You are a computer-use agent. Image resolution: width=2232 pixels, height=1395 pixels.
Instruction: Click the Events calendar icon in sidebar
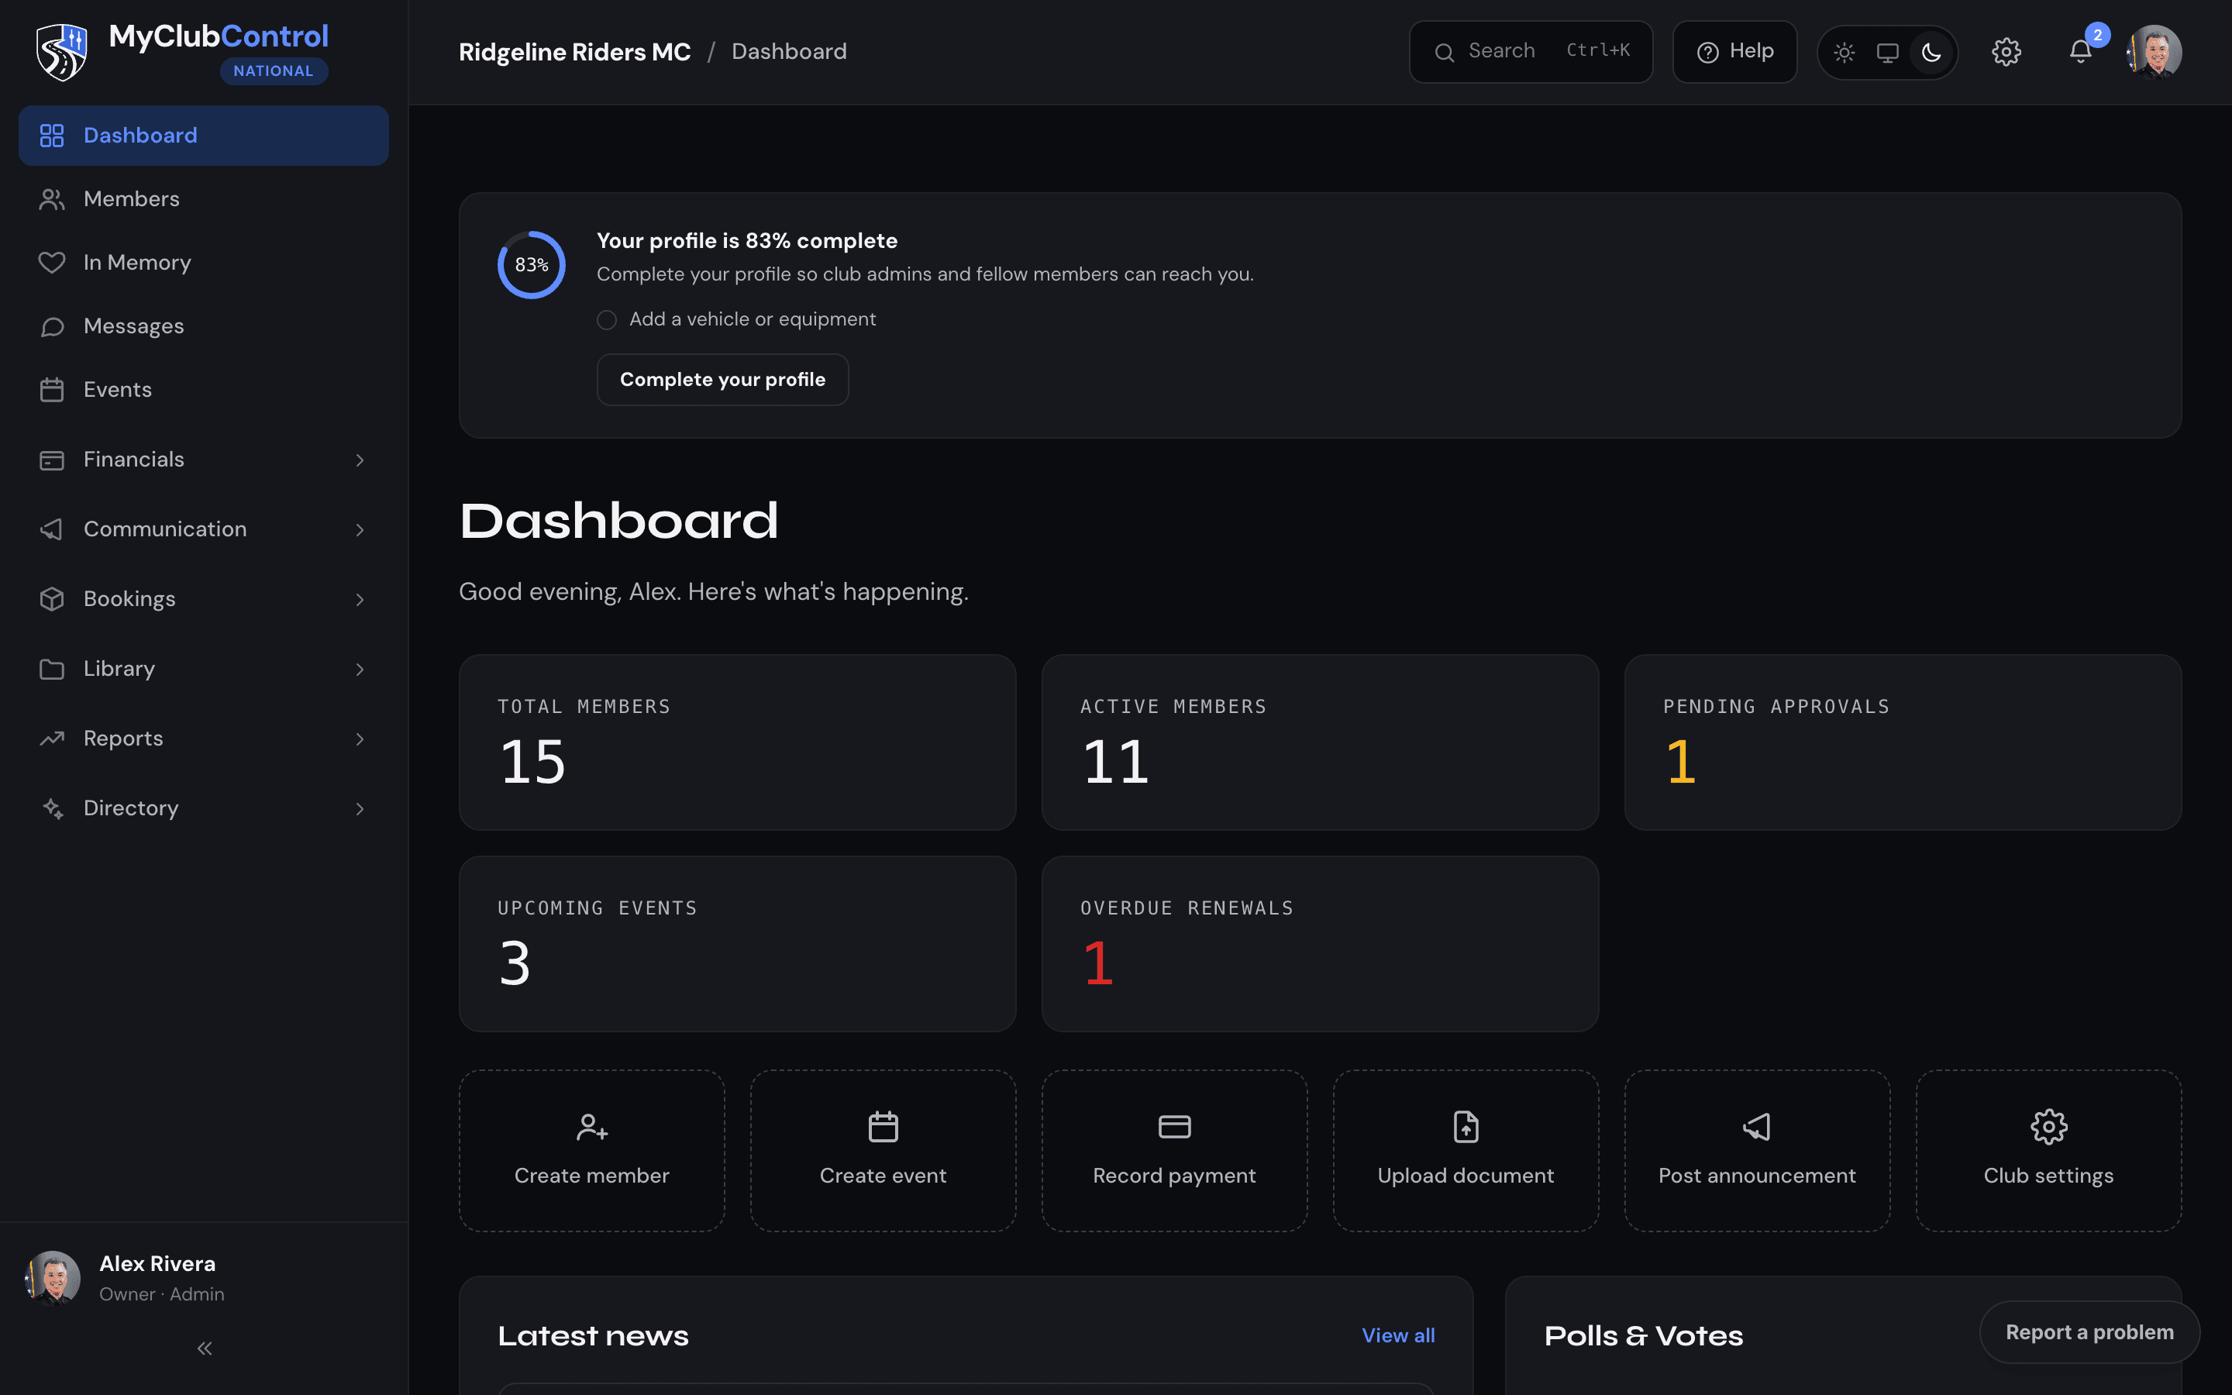click(x=52, y=389)
